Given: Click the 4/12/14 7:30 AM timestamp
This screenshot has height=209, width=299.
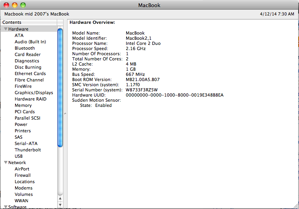Looking at the screenshot, I should [x=277, y=14].
